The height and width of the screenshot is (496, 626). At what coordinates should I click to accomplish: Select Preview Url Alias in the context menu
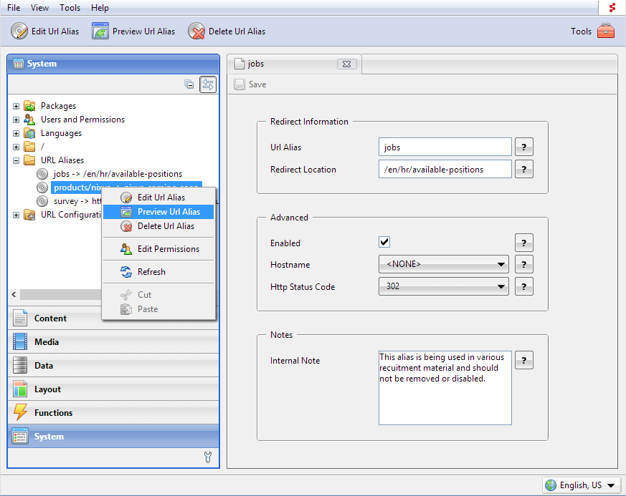pyautogui.click(x=168, y=212)
